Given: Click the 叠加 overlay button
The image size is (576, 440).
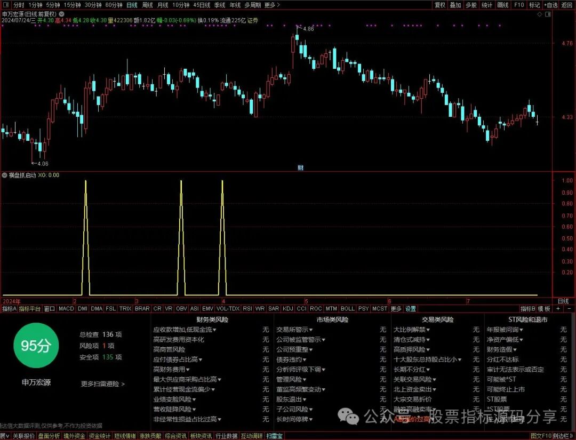Looking at the screenshot, I should coord(455,5).
